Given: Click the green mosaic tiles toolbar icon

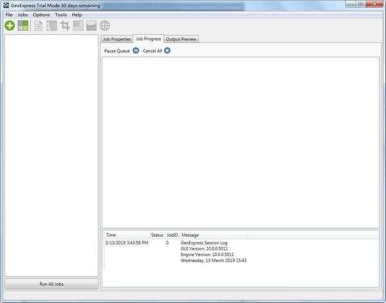Looking at the screenshot, I should [23, 26].
